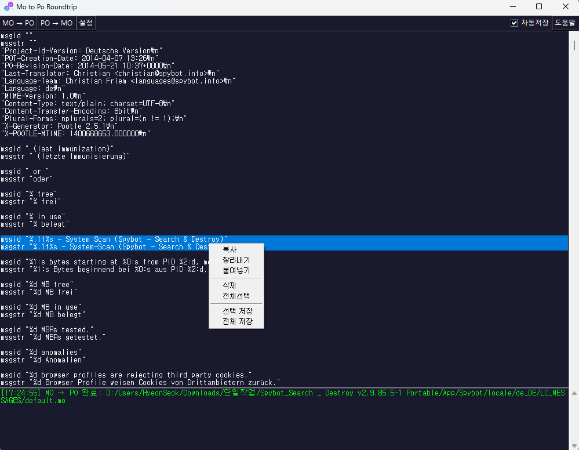Choose 선택 저장 from the context menu
The height and width of the screenshot is (450, 579).
(x=236, y=311)
